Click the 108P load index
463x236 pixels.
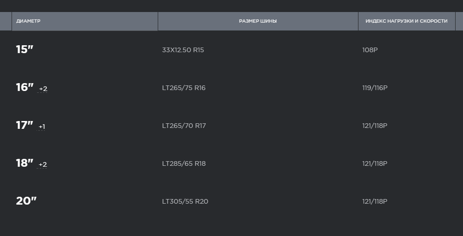pos(370,50)
